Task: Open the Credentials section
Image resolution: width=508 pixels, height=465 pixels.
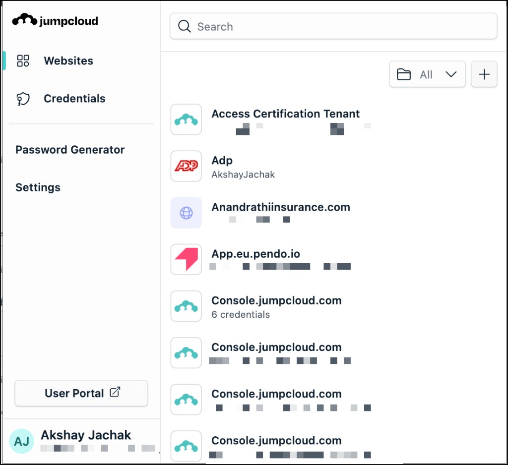Action: click(74, 99)
